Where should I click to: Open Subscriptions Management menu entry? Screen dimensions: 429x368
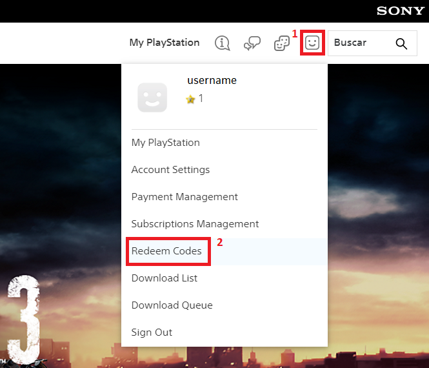click(x=195, y=224)
